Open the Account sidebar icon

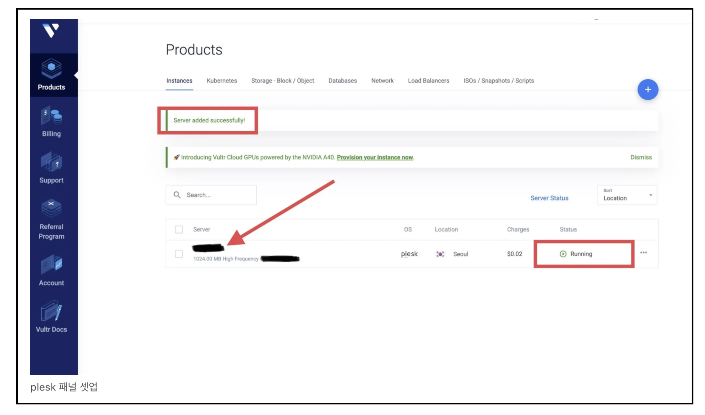(51, 270)
